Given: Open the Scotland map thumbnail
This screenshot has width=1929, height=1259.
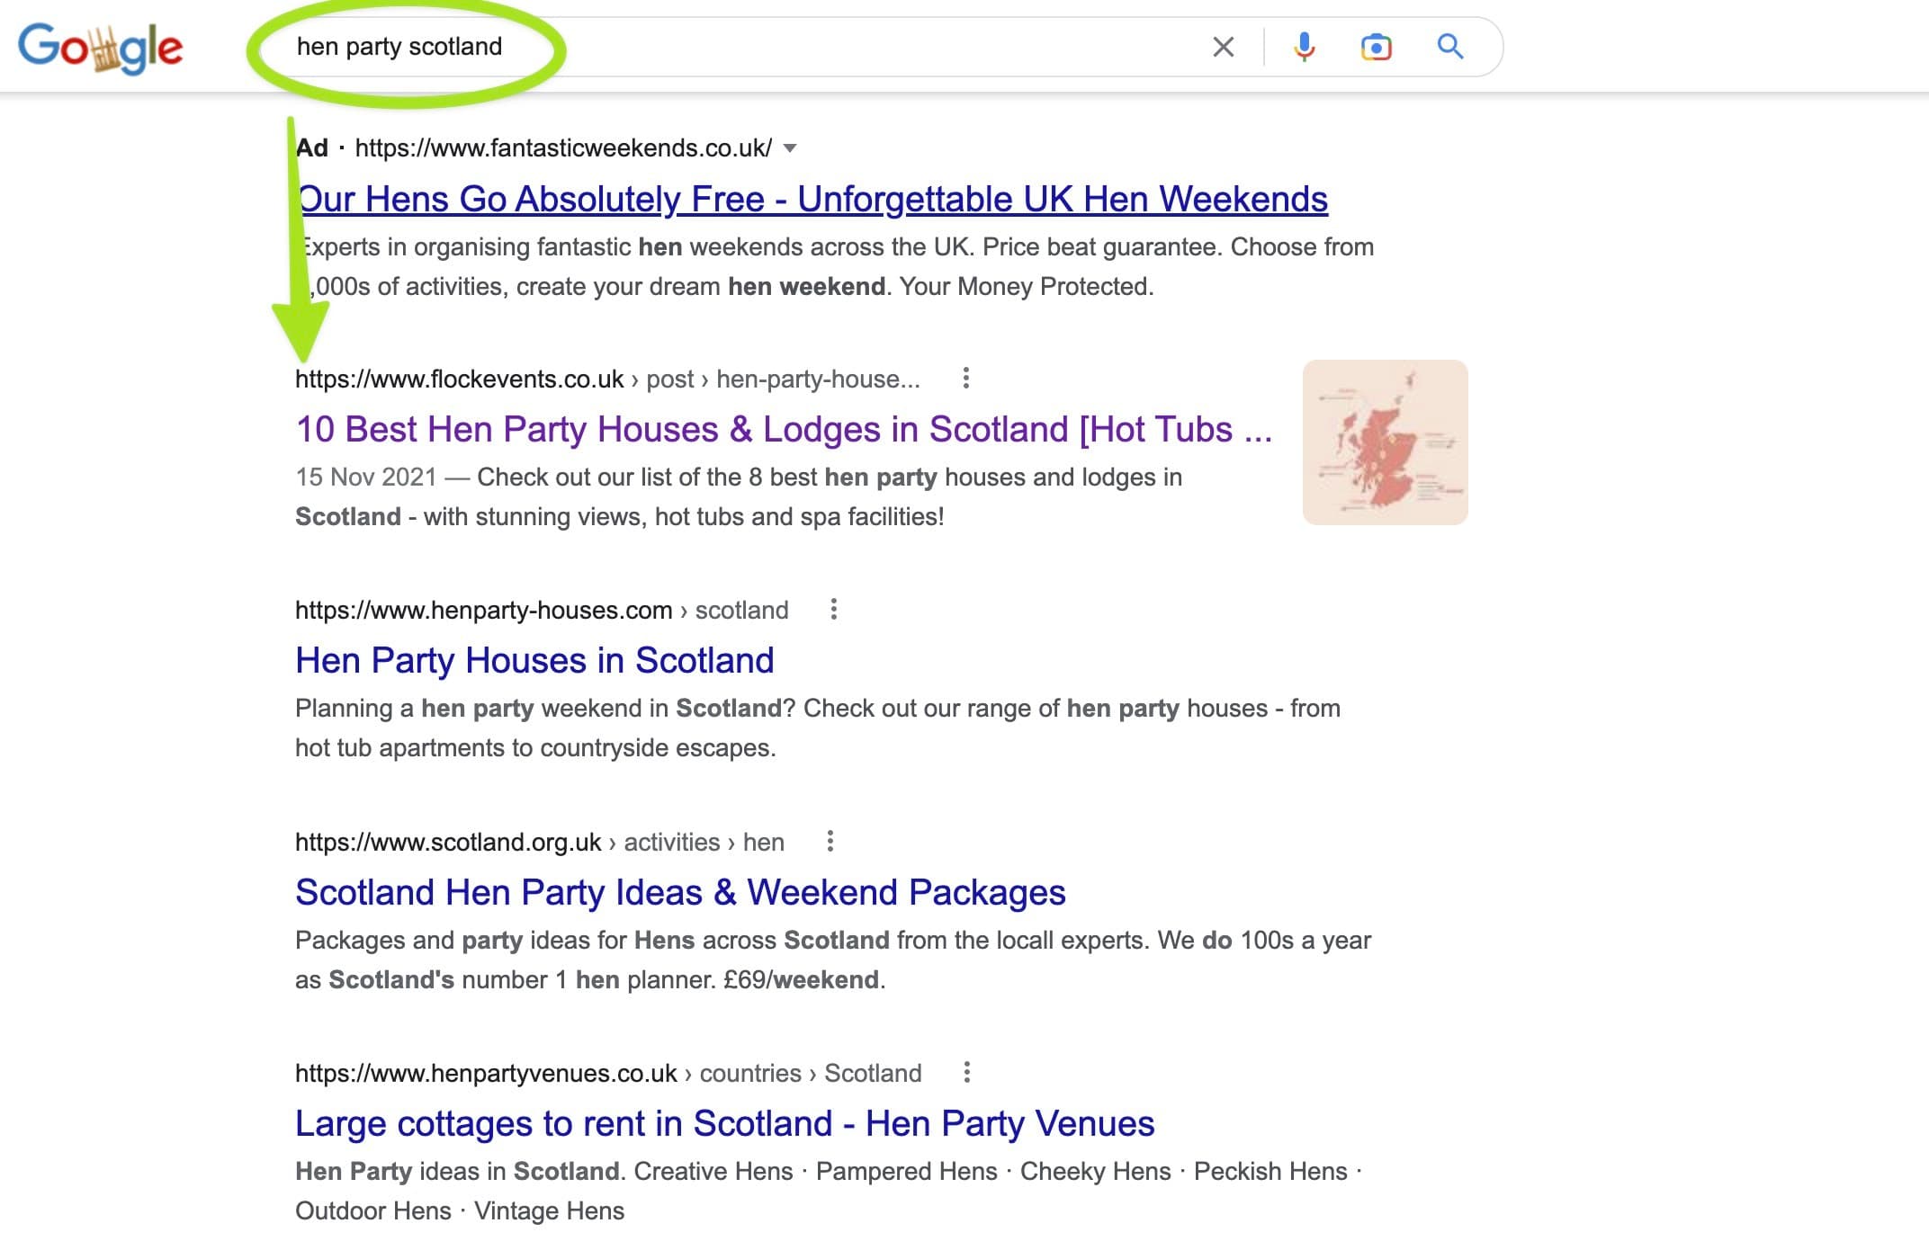Looking at the screenshot, I should pos(1385,442).
